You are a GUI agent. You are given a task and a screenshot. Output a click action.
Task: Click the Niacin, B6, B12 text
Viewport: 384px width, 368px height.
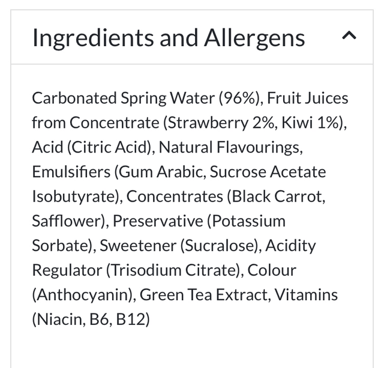pos(91,319)
